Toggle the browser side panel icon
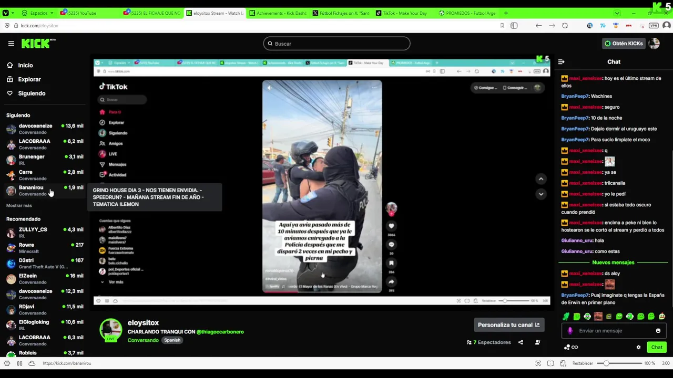Image resolution: width=673 pixels, height=378 pixels. (x=514, y=26)
